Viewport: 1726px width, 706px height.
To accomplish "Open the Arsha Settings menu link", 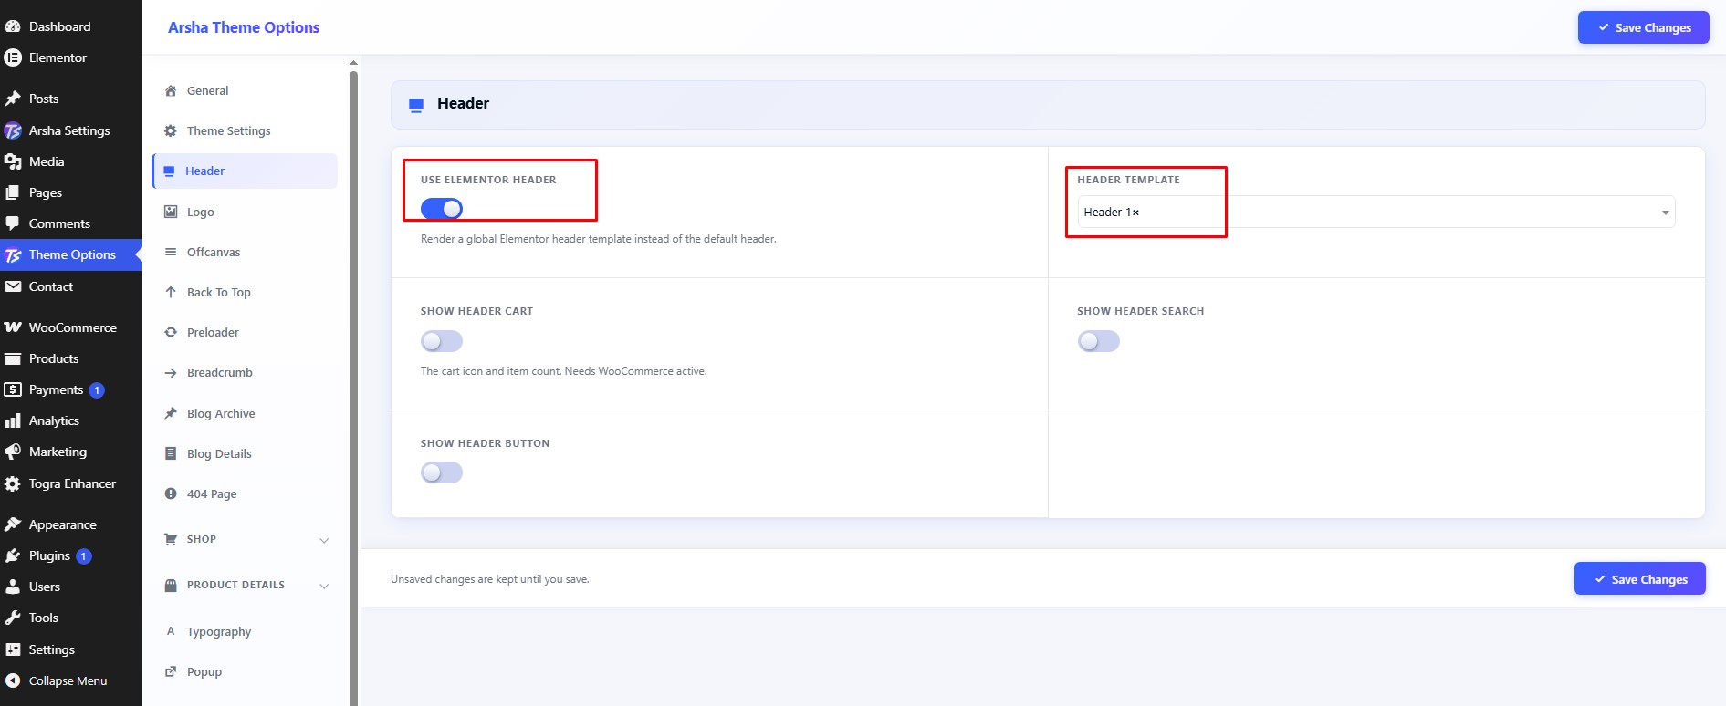I will pos(71,130).
